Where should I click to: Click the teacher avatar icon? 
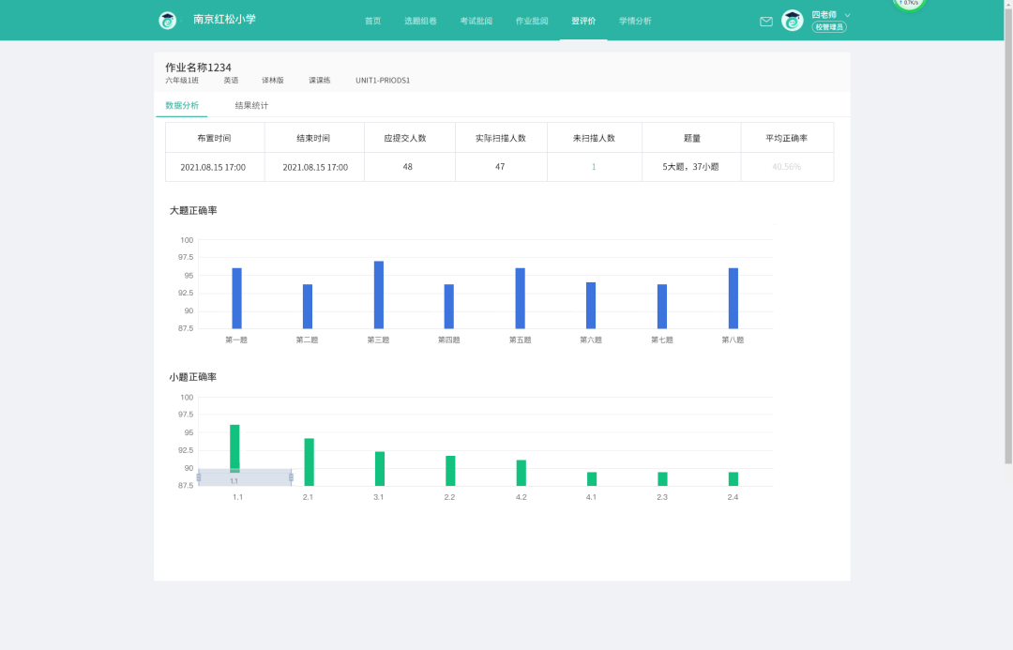point(792,21)
